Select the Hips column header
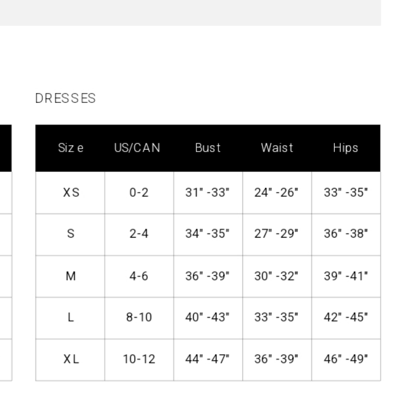 345,148
